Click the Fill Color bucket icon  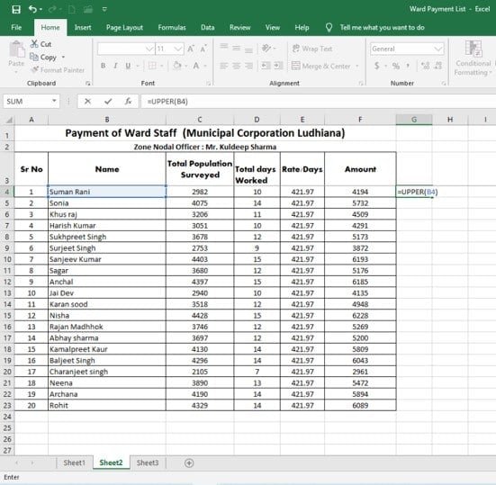(x=177, y=66)
